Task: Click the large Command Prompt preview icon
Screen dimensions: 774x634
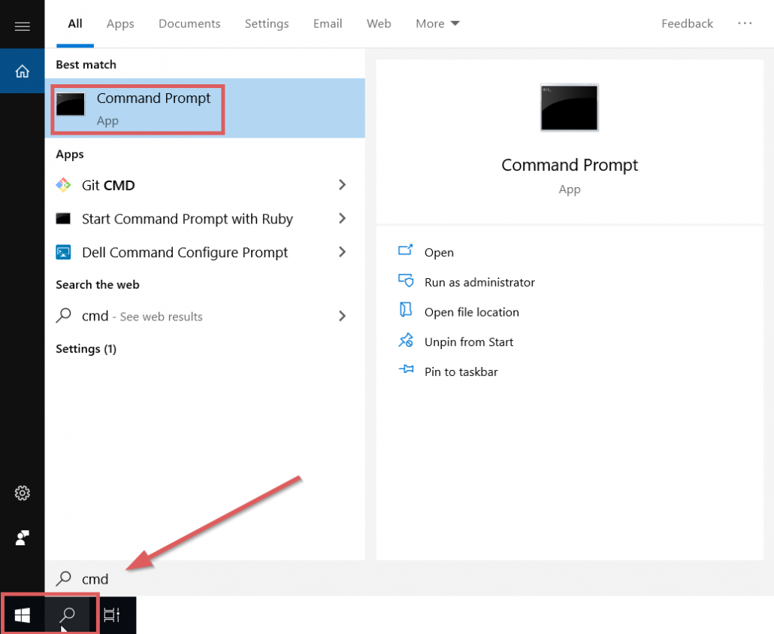Action: tap(569, 108)
